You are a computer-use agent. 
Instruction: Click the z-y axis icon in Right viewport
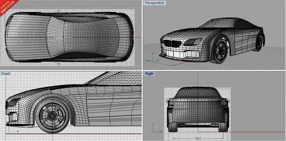[x=157, y=128]
